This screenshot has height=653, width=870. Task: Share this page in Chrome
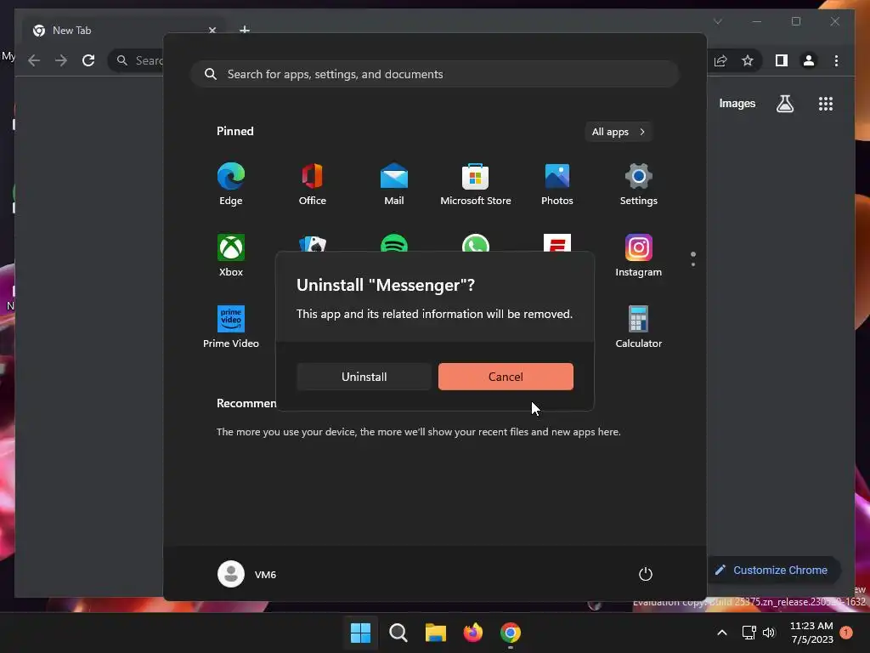coord(720,60)
